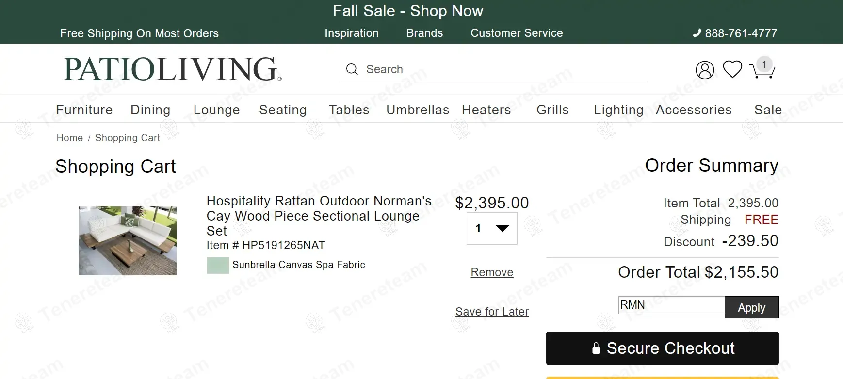Go to the Sale section

click(x=768, y=110)
